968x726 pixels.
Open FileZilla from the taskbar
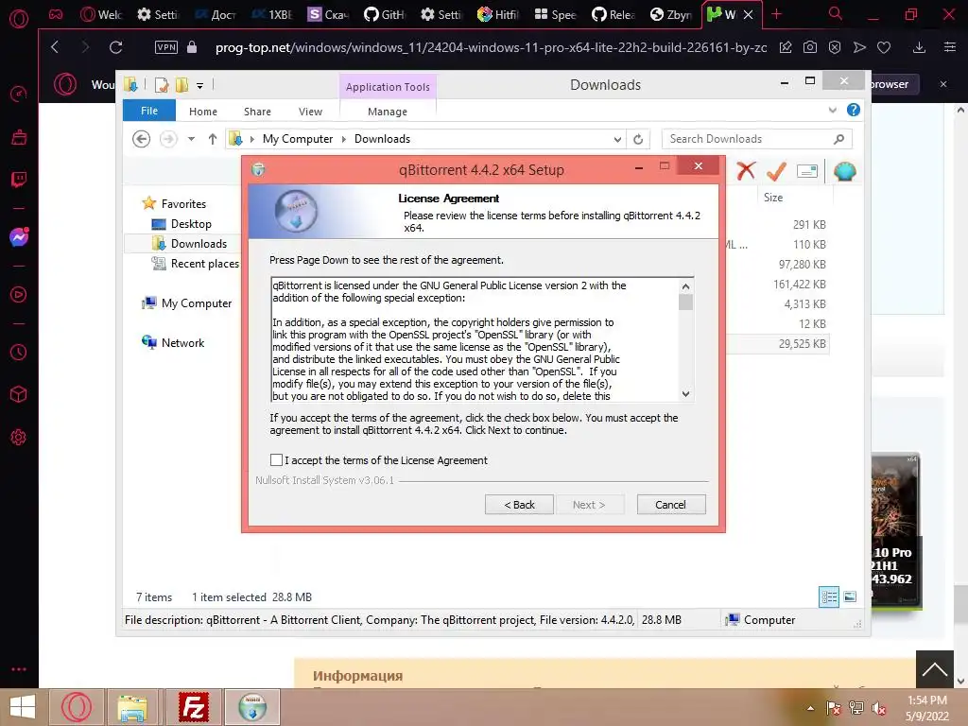coord(193,707)
